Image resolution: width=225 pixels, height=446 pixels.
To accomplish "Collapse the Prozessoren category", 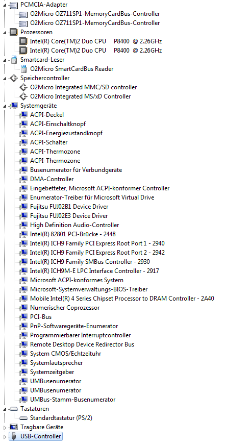I will tap(5, 33).
